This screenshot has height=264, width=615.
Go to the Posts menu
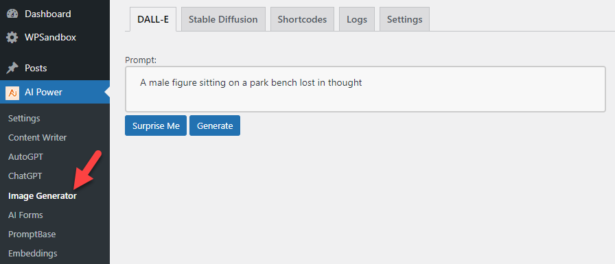tap(55, 68)
